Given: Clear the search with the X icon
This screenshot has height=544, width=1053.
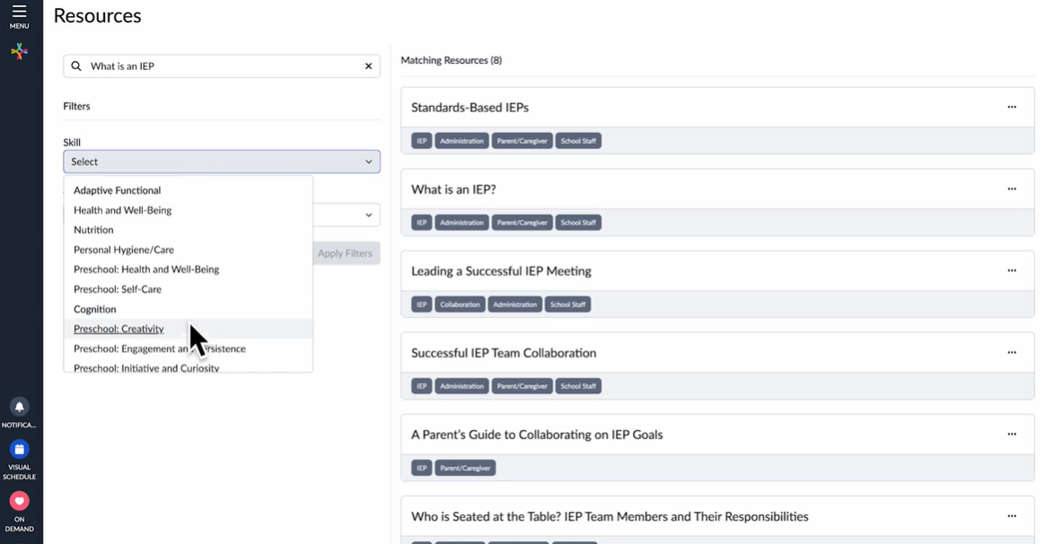Looking at the screenshot, I should point(368,66).
